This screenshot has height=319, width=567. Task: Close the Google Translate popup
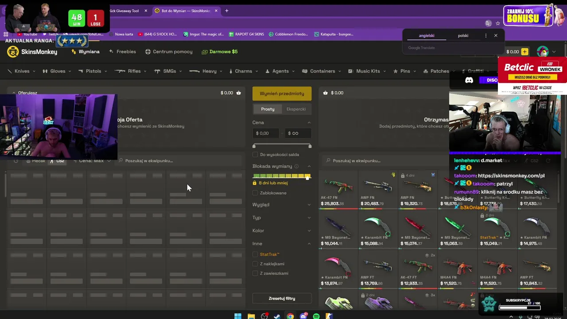(496, 35)
